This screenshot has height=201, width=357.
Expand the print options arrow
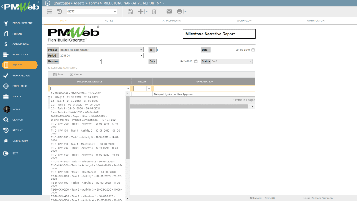click(185, 12)
